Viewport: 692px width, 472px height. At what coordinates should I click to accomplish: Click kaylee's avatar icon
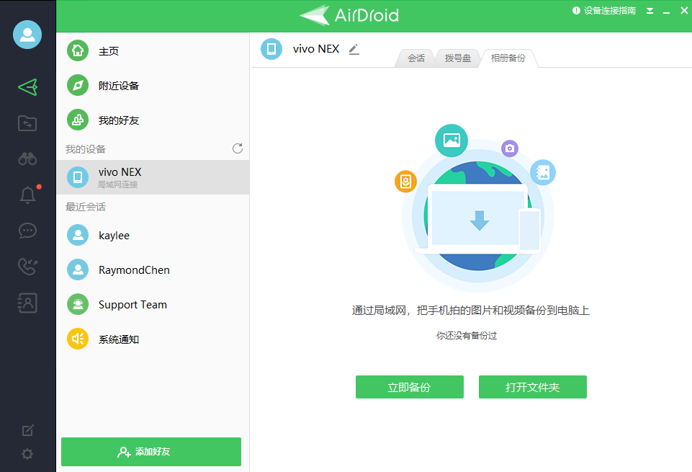tap(78, 236)
